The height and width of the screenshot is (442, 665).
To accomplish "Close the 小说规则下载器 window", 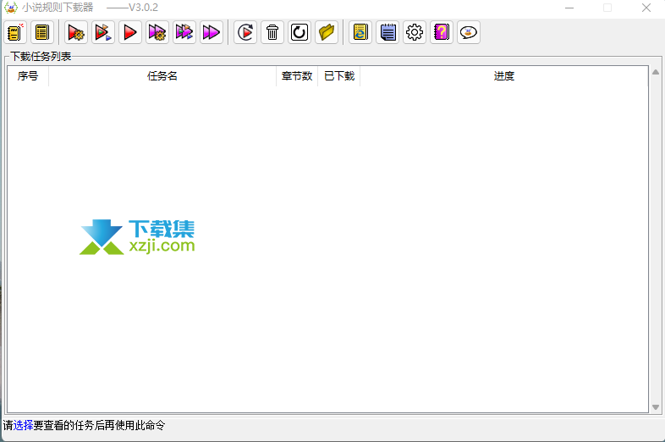I will pyautogui.click(x=646, y=8).
